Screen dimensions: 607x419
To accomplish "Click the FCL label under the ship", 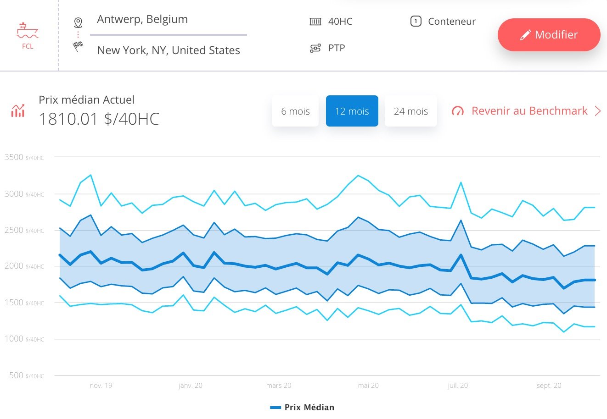I will pyautogui.click(x=28, y=46).
